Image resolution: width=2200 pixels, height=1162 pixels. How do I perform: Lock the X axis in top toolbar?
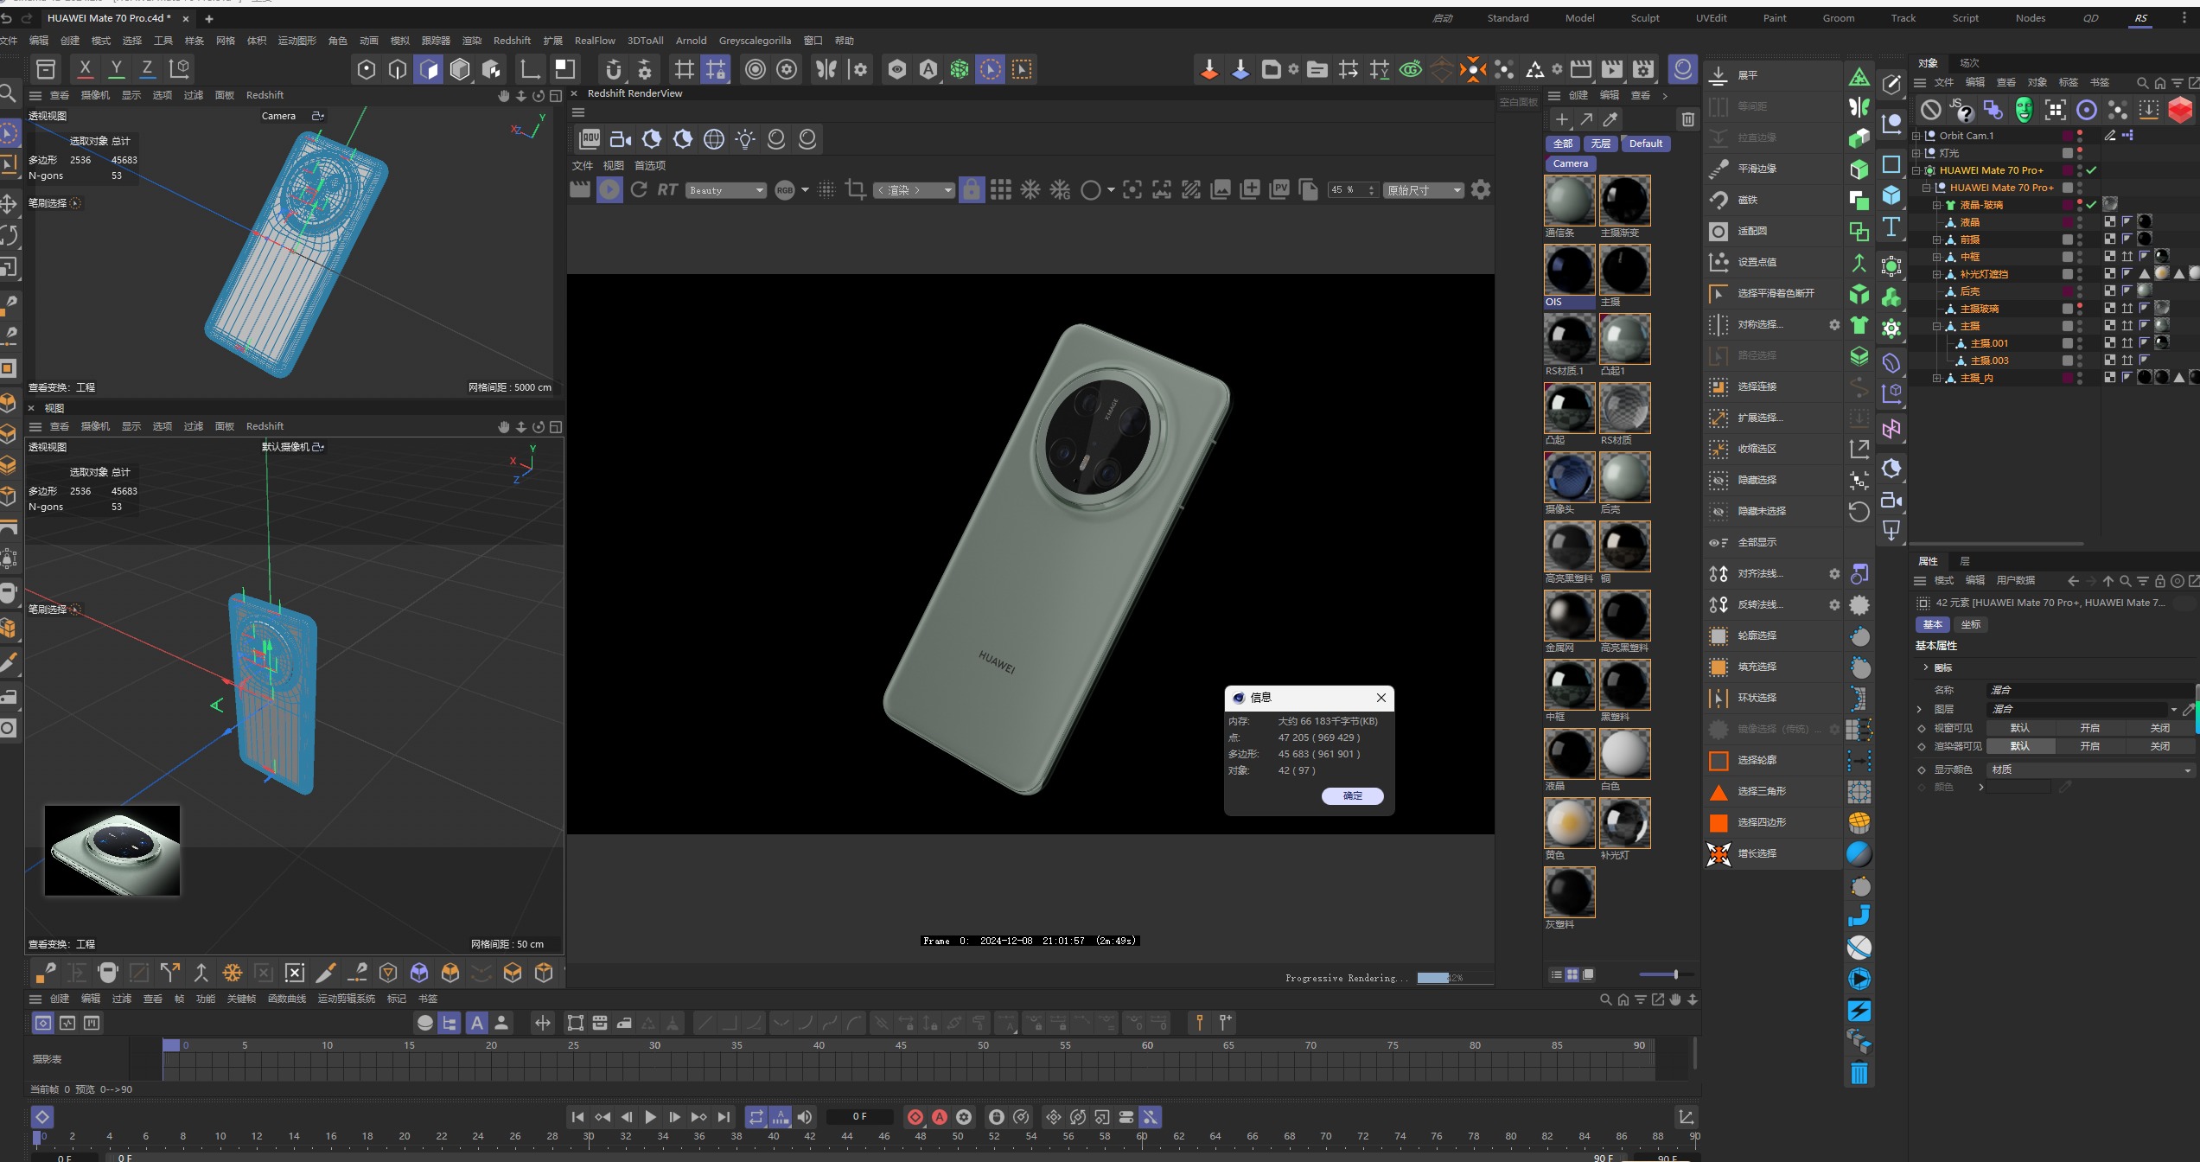[85, 68]
